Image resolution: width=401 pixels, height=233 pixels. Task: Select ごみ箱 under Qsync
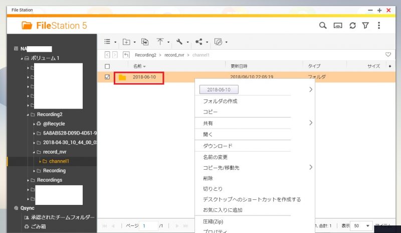(39, 226)
